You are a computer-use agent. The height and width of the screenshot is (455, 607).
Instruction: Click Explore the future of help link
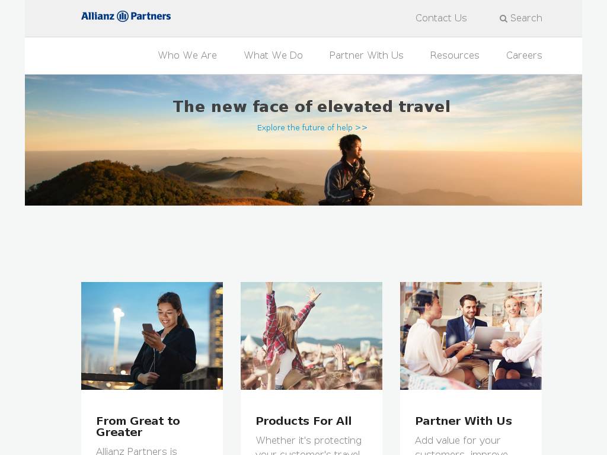[x=312, y=128]
